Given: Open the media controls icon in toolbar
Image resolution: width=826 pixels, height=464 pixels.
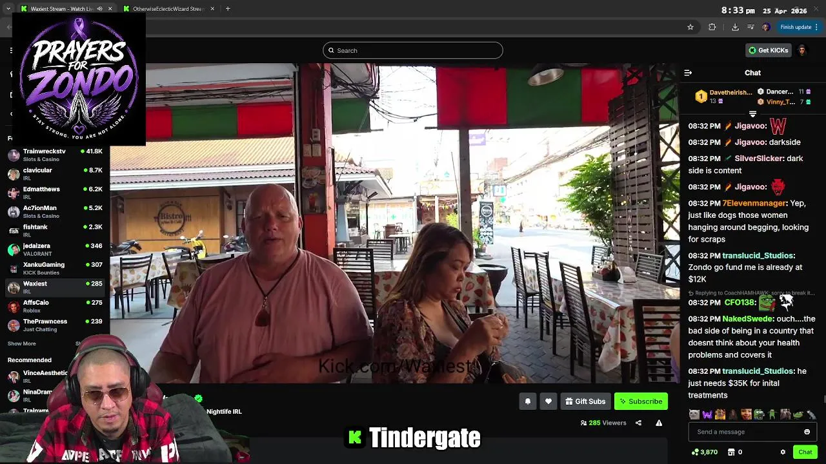Looking at the screenshot, I should click(x=750, y=27).
